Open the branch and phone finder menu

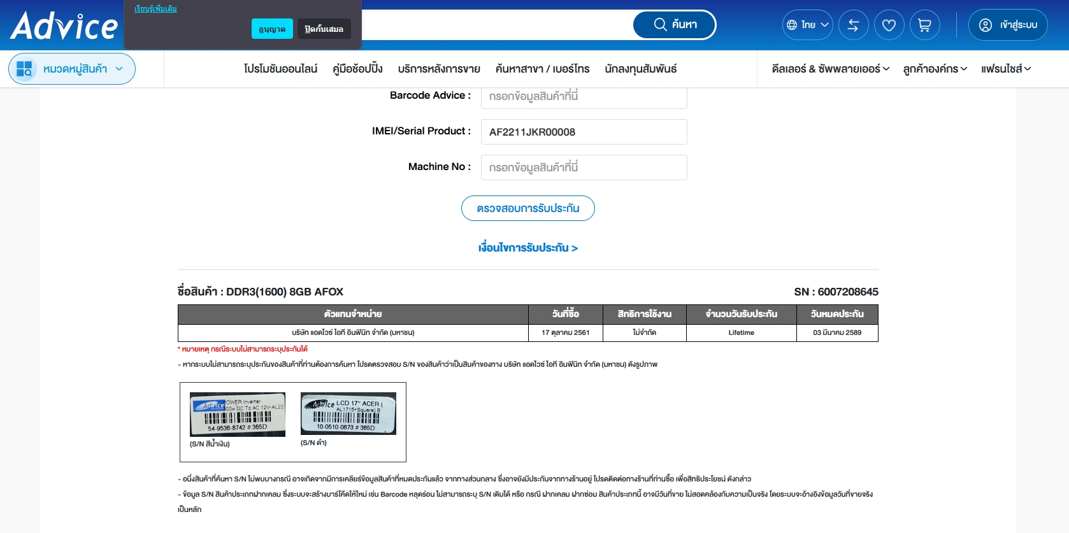coord(542,69)
